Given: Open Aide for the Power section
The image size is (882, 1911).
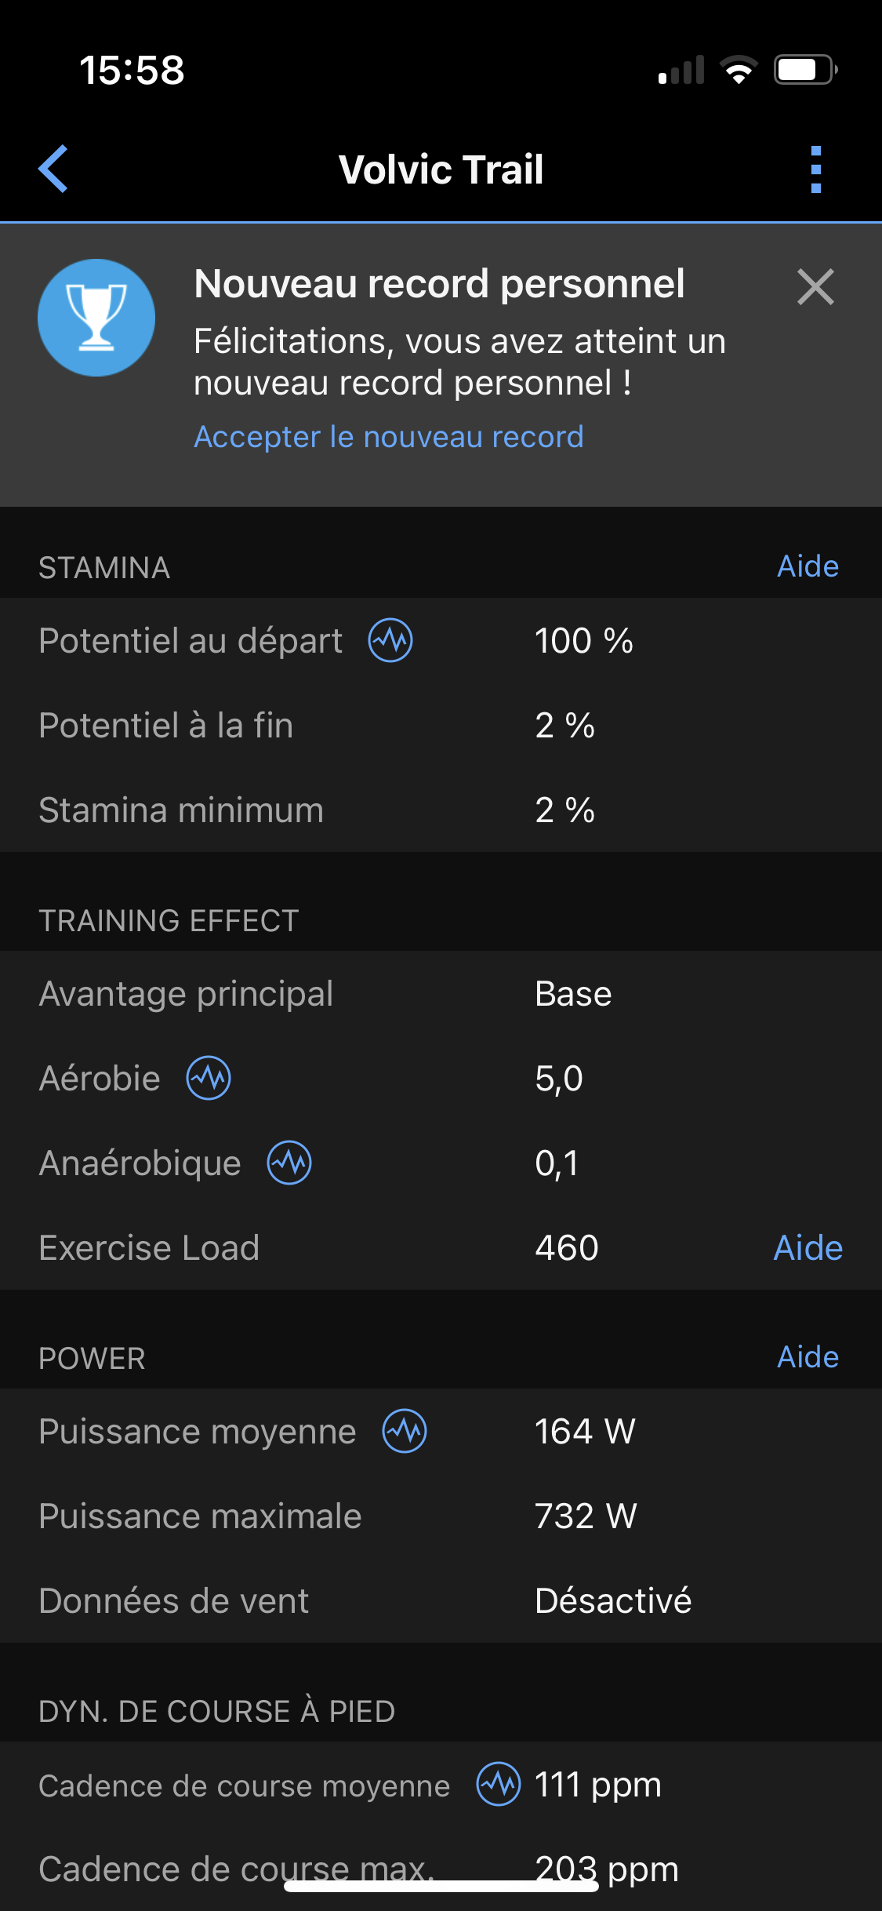Looking at the screenshot, I should tap(808, 1357).
